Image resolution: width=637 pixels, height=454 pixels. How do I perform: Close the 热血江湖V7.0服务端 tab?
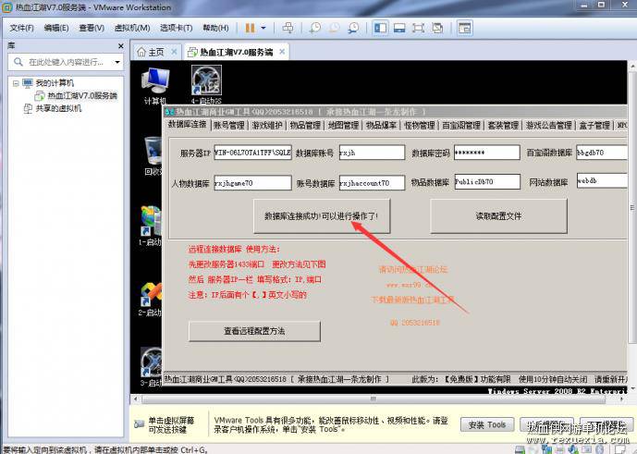(x=282, y=52)
